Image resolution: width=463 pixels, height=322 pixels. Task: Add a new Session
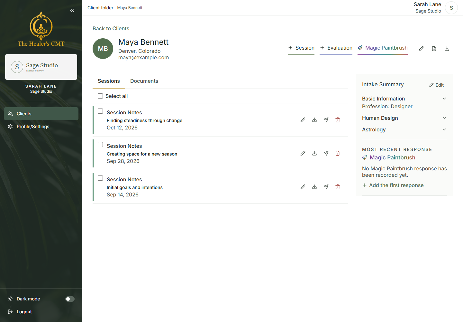[x=301, y=48]
